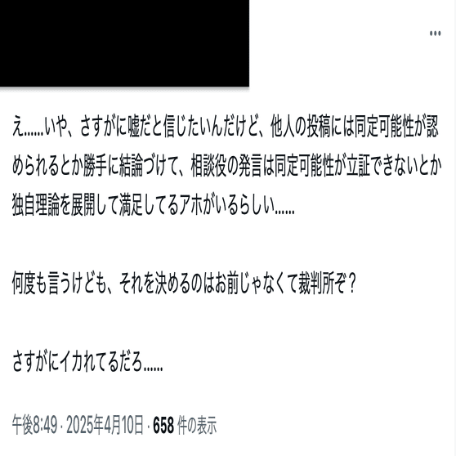
Task: Click the word 立証 in the second line
Action: tap(358, 167)
